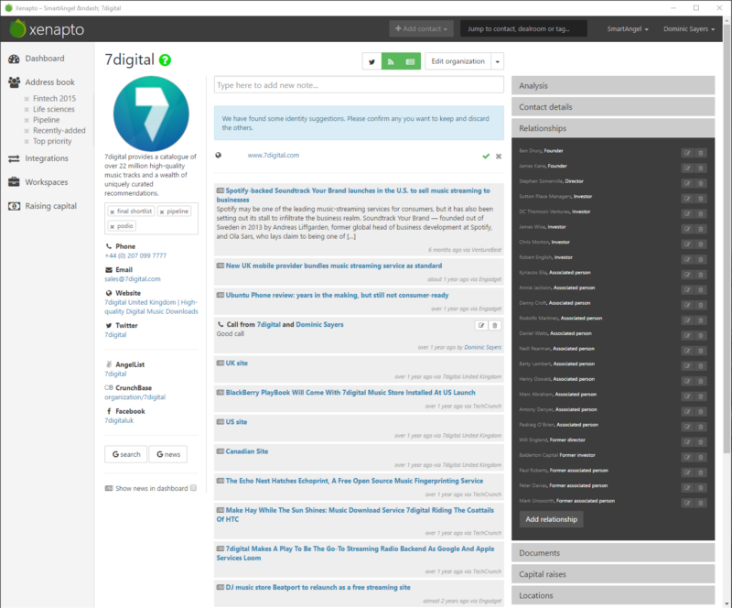Screen dimensions: 732x608
Task: Open the CrunchBase organization/7digital link
Action: pos(135,397)
